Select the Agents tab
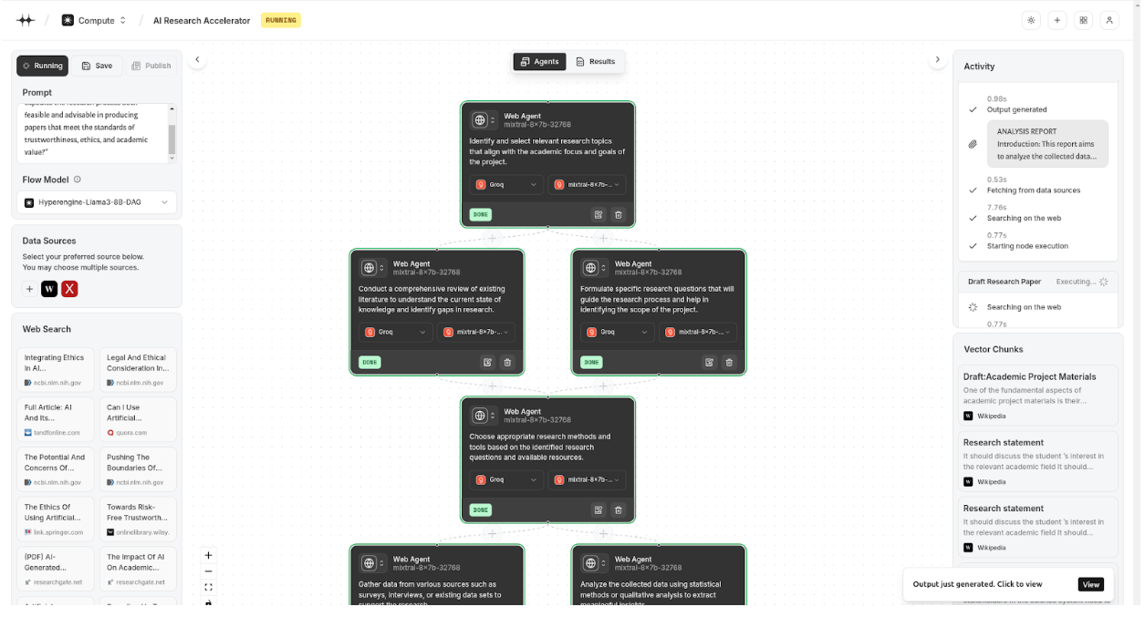 (539, 62)
